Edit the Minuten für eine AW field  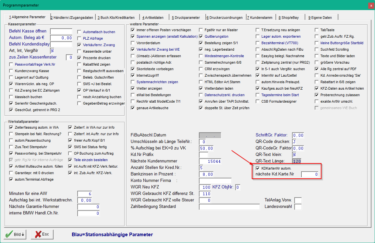pos(84,194)
